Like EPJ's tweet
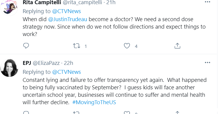Image resolution: width=219 pixels, height=114 pixels. [127, 113]
